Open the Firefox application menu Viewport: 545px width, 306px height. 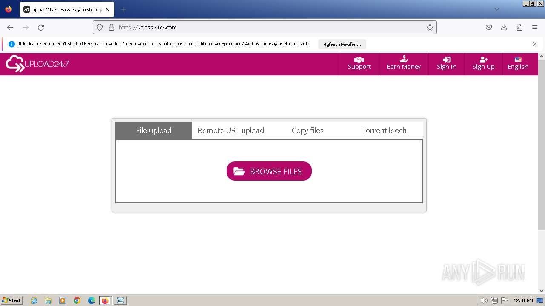click(x=535, y=27)
